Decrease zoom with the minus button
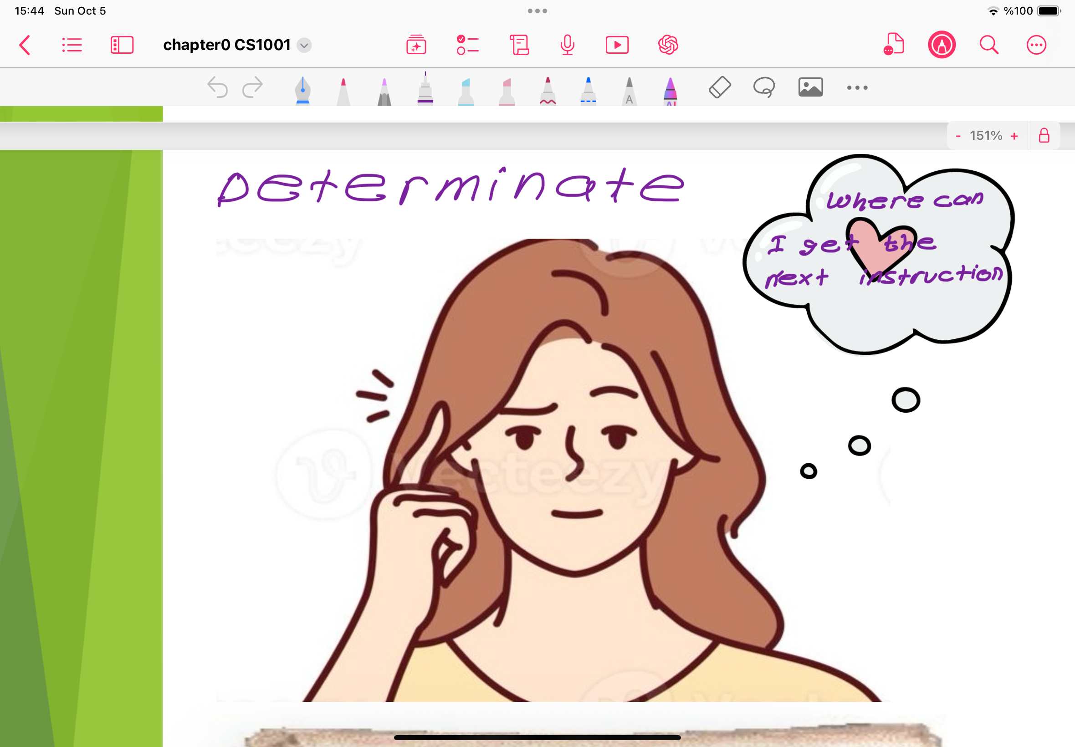 coord(958,136)
